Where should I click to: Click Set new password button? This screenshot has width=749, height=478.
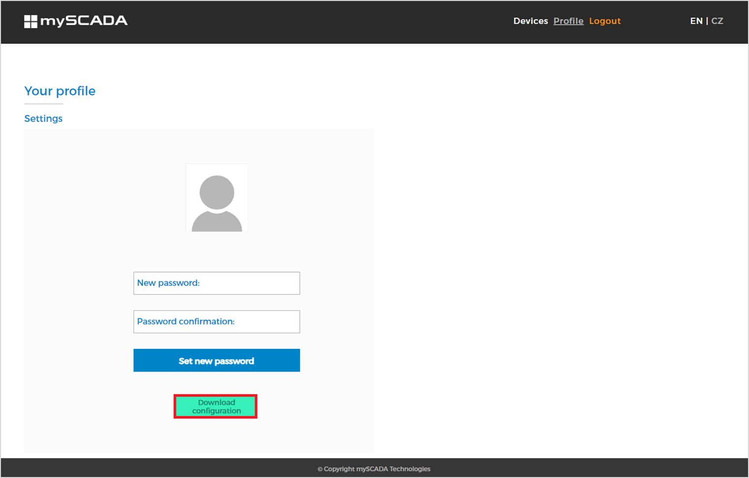point(217,360)
